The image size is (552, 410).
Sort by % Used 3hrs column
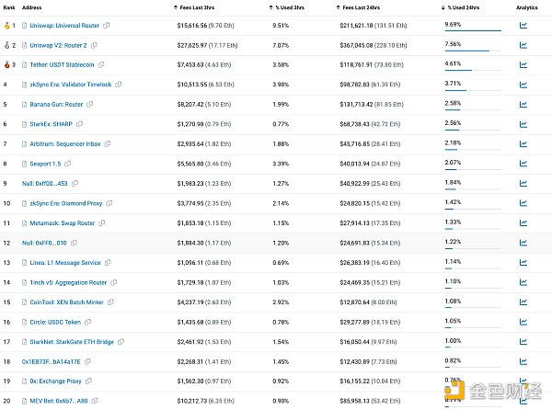[286, 7]
